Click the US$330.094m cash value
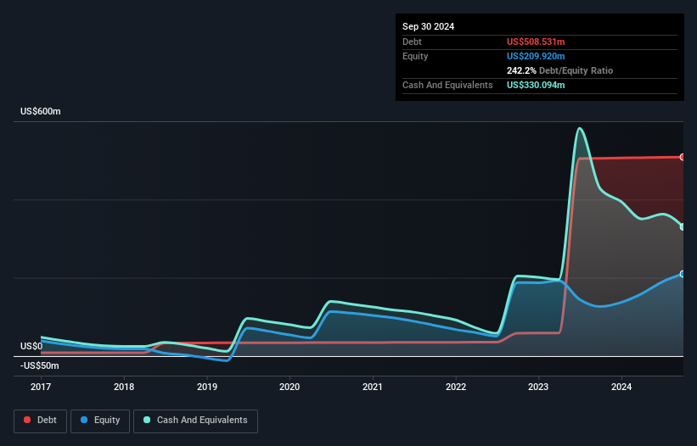The width and height of the screenshot is (697, 446). 536,85
